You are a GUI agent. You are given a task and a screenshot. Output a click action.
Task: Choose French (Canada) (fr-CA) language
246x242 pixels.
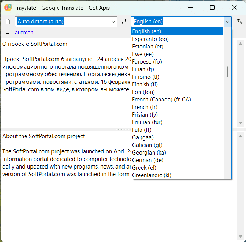[177, 99]
